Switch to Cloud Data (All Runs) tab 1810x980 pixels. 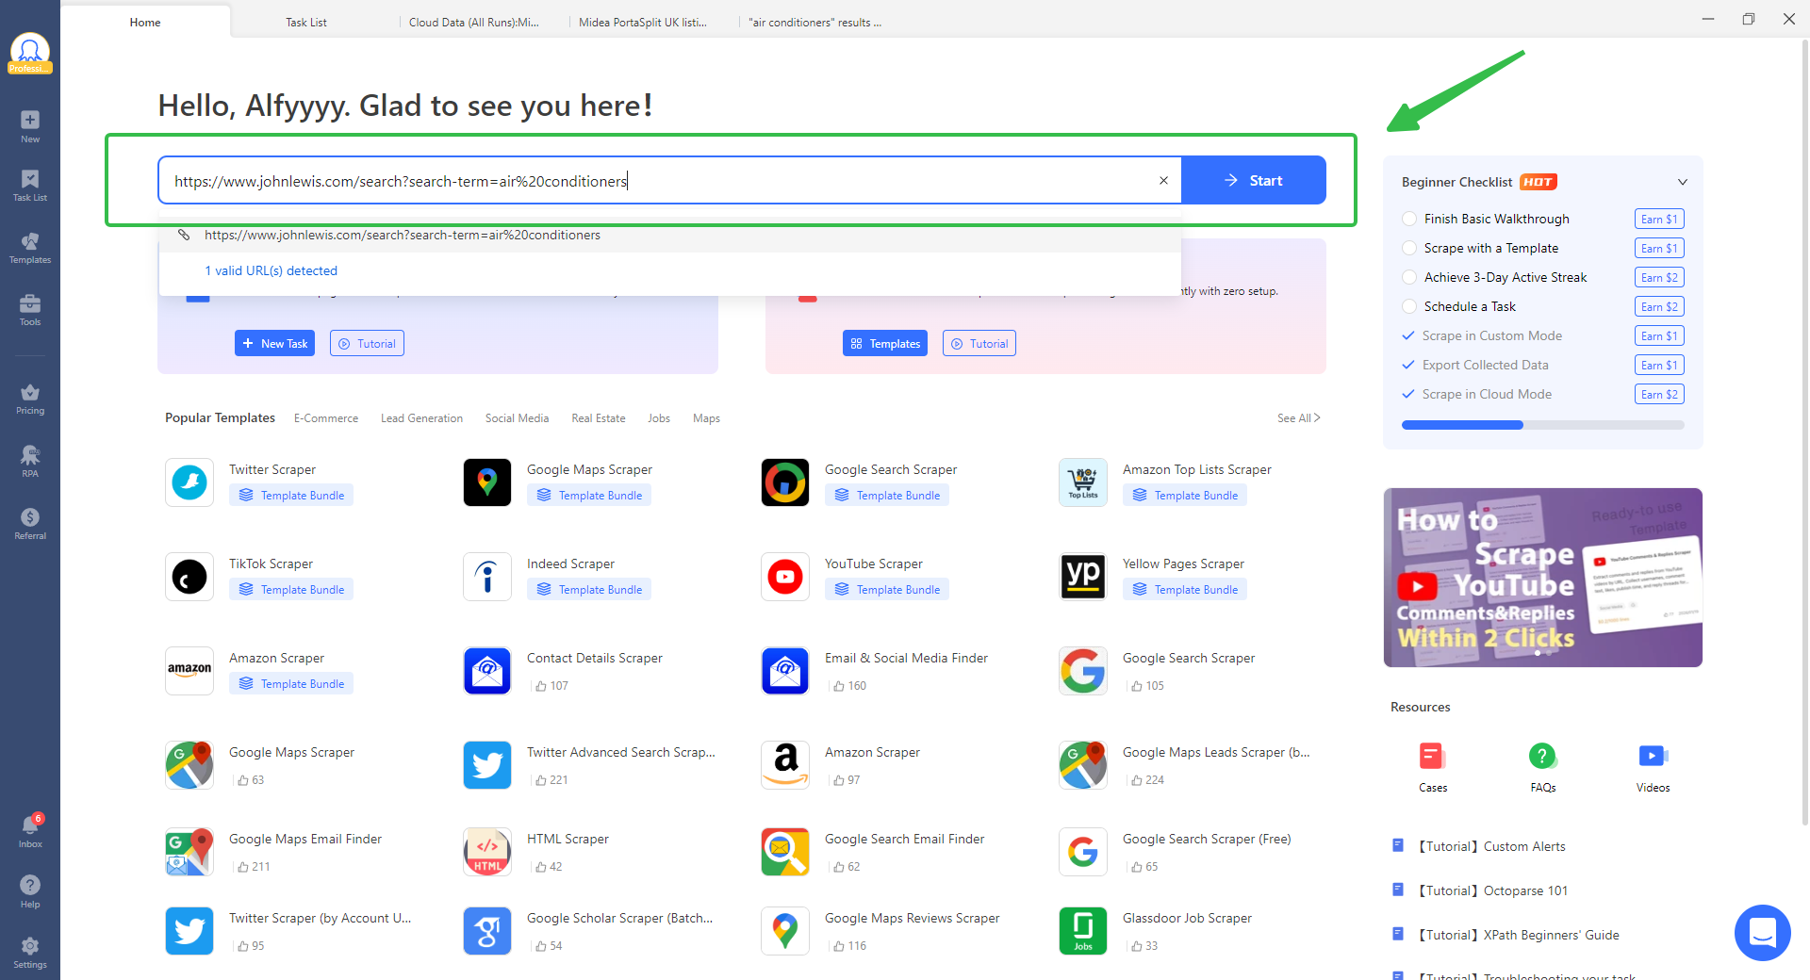[x=474, y=22]
